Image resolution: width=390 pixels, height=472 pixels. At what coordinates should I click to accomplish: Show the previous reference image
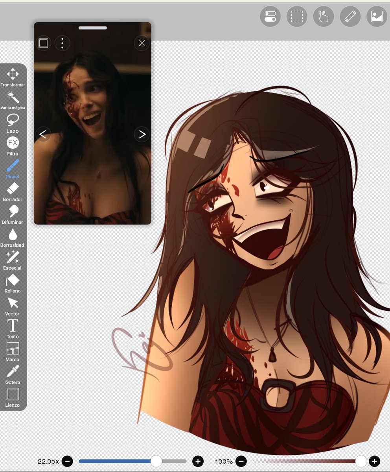coord(43,135)
